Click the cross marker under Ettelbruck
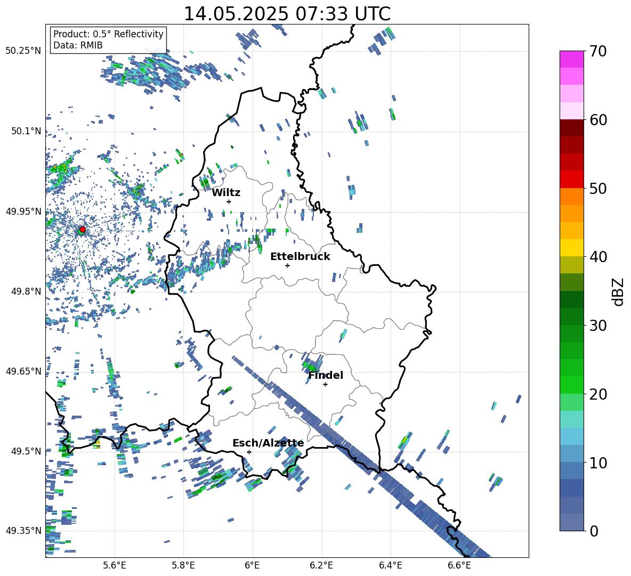Screen dimensions: 631x576 coord(287,265)
